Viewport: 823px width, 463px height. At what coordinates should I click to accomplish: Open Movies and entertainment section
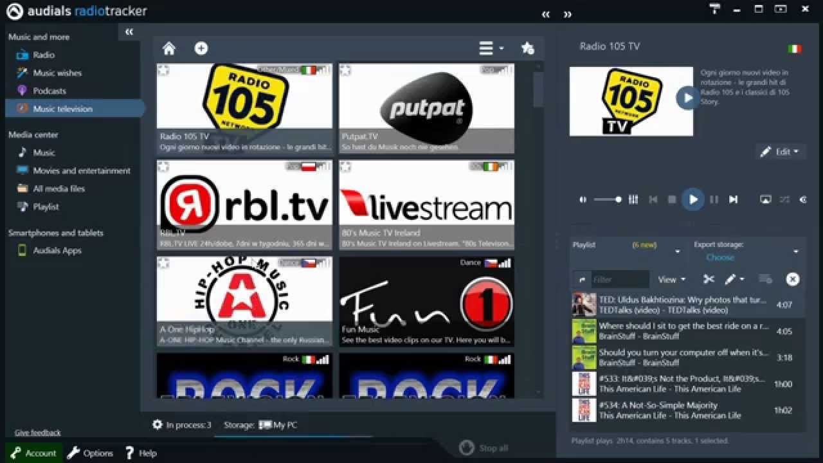[82, 170]
